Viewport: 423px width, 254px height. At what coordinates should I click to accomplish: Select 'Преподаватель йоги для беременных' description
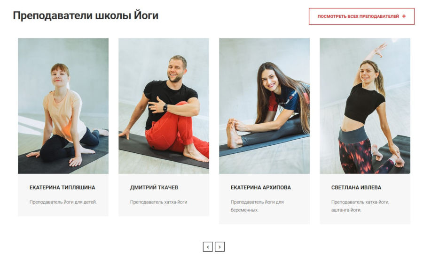click(257, 206)
